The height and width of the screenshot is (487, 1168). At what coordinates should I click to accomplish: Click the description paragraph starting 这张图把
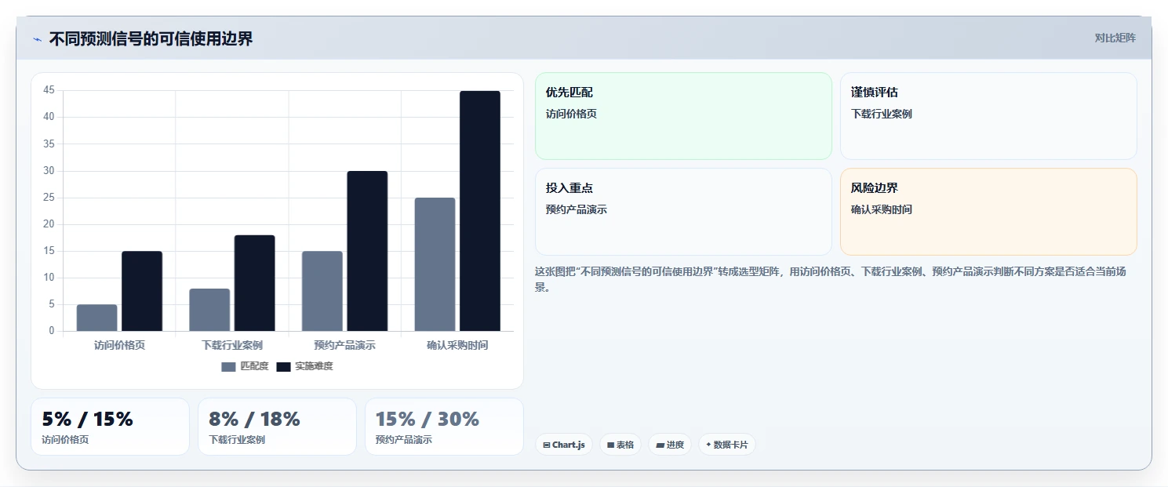[x=831, y=279]
